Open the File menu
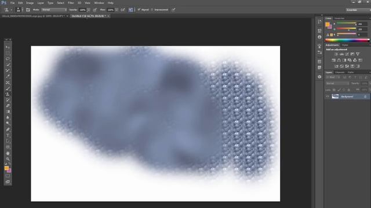The height and width of the screenshot is (208, 371). tap(12, 3)
